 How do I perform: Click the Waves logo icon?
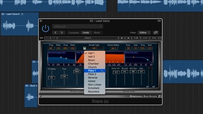(41, 38)
